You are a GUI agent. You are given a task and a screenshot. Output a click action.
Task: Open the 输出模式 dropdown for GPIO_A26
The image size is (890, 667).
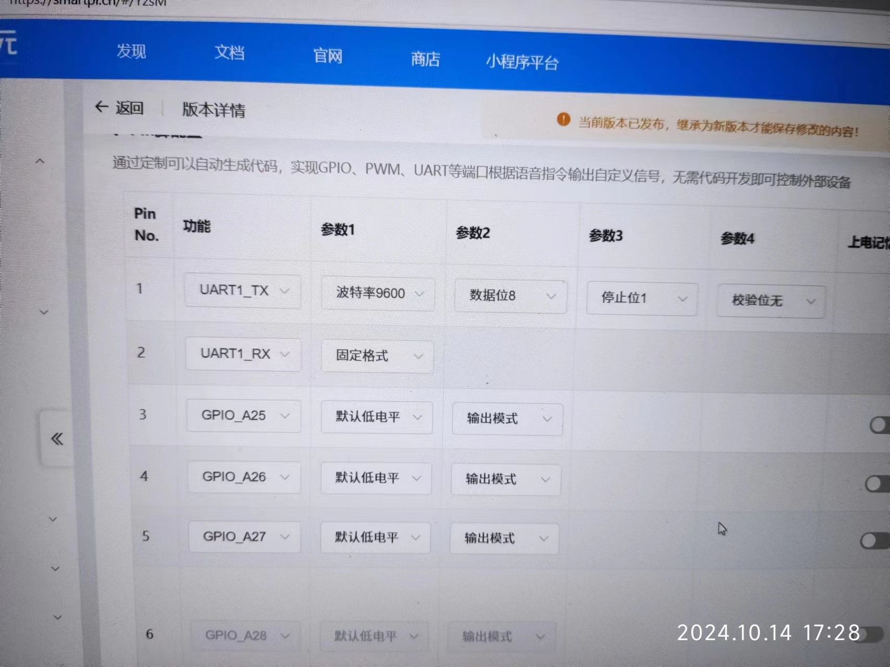[505, 479]
